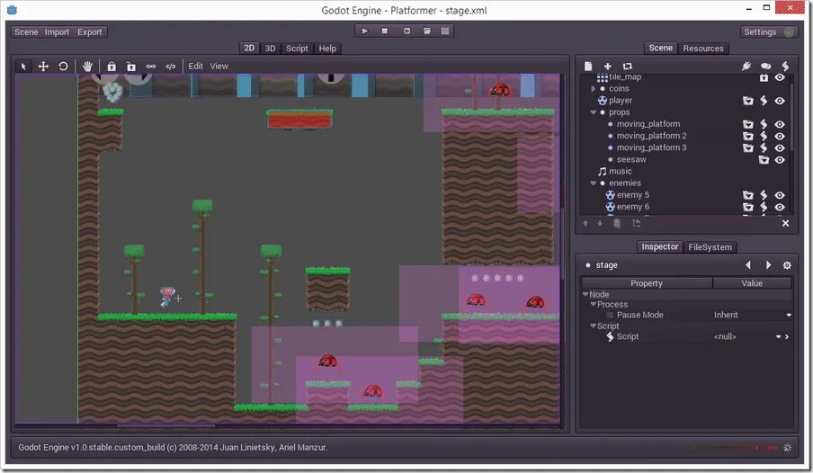Screen dimensions: 813x473
Task: Play a custom scene with clapper icon
Action: coord(426,31)
